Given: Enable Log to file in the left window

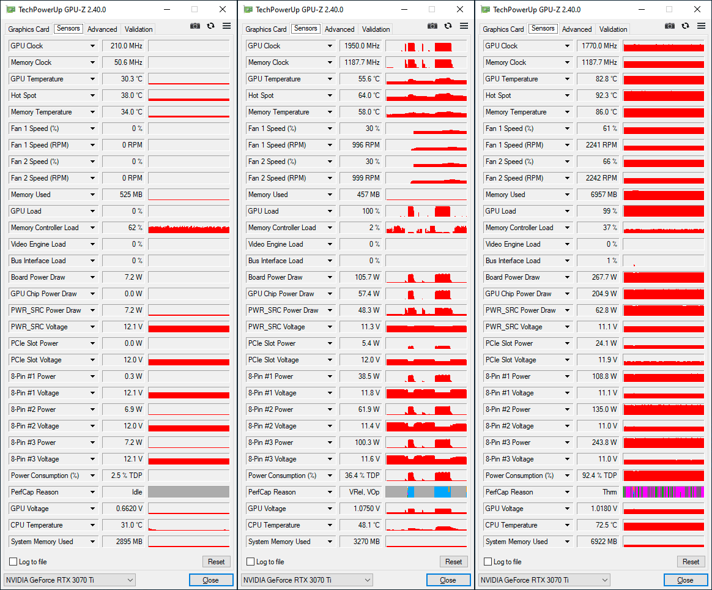Looking at the screenshot, I should (13, 562).
